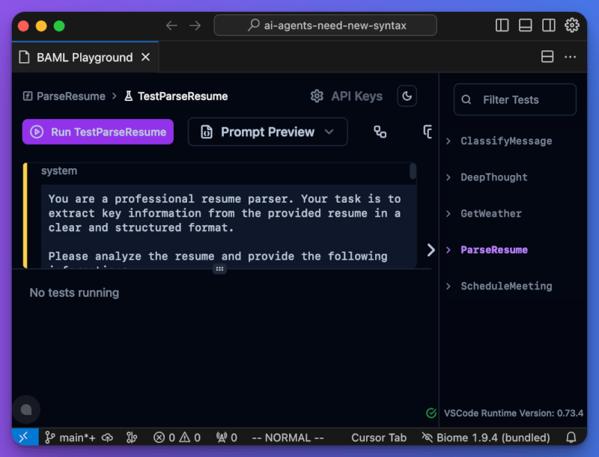
Task: Toggle bottom panel layout icon
Action: coord(526,25)
